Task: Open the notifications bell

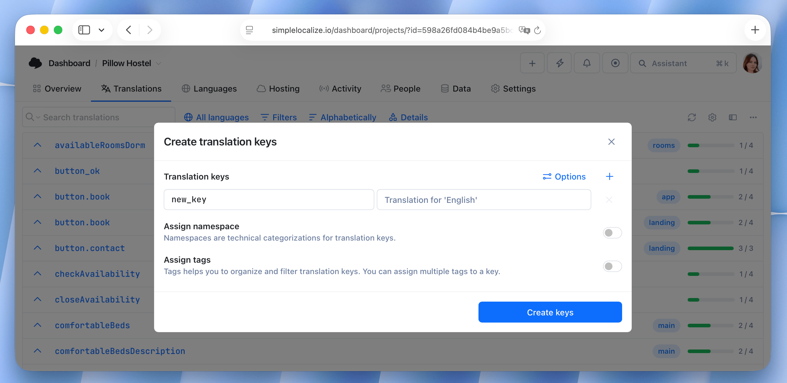Action: click(587, 63)
